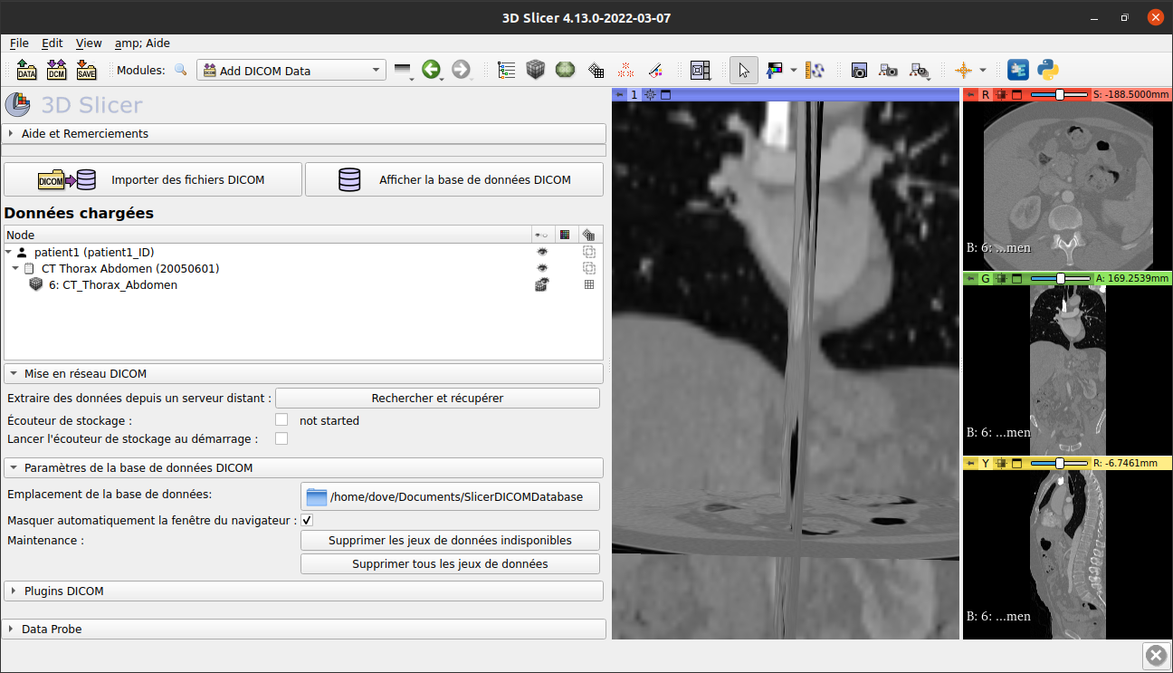Open the Volume Rendering cube icon
1173x673 pixels.
(536, 69)
